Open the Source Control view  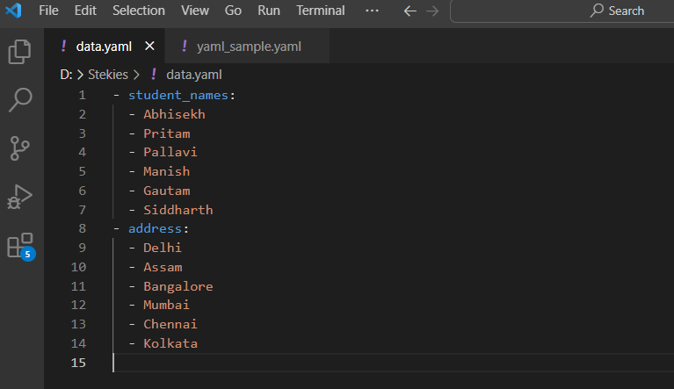(x=20, y=148)
